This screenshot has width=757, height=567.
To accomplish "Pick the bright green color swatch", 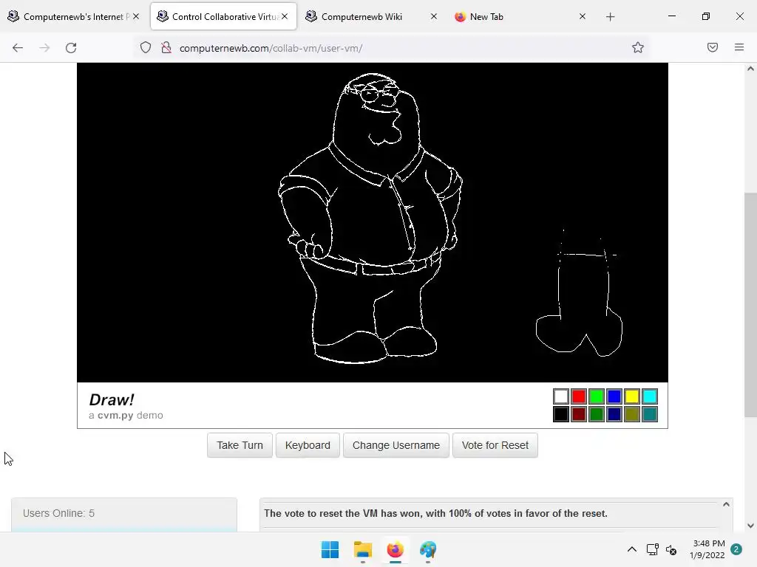I will click(597, 396).
